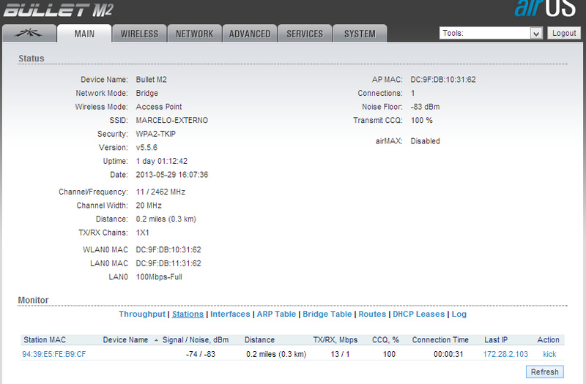
Task: Open the Stations monitor link
Action: (x=188, y=315)
